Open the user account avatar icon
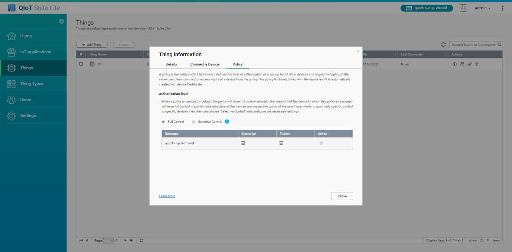 [463, 8]
